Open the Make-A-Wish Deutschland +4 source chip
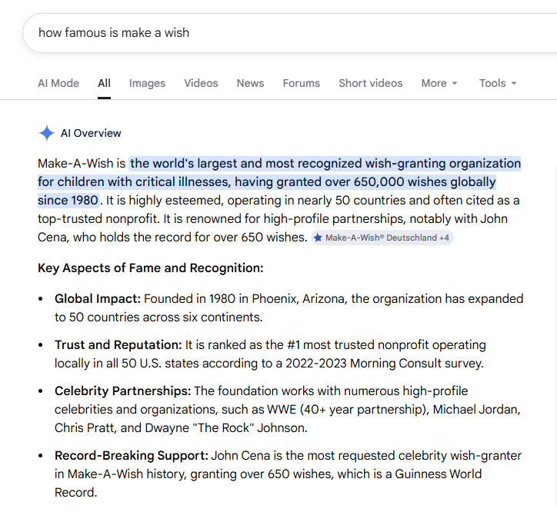557x512 pixels. (382, 238)
